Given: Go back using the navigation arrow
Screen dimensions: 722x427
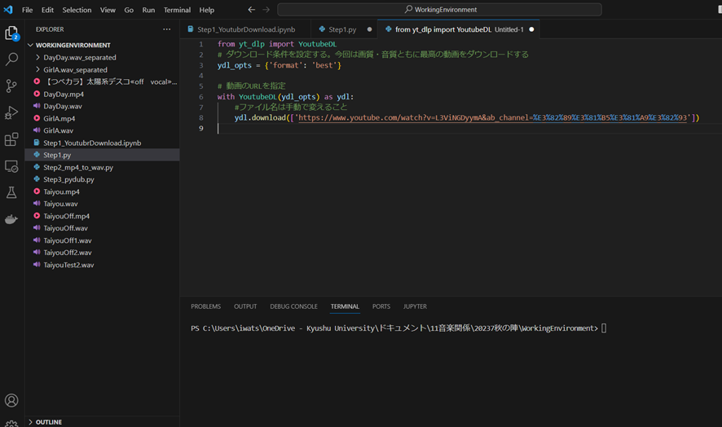Looking at the screenshot, I should click(x=251, y=10).
